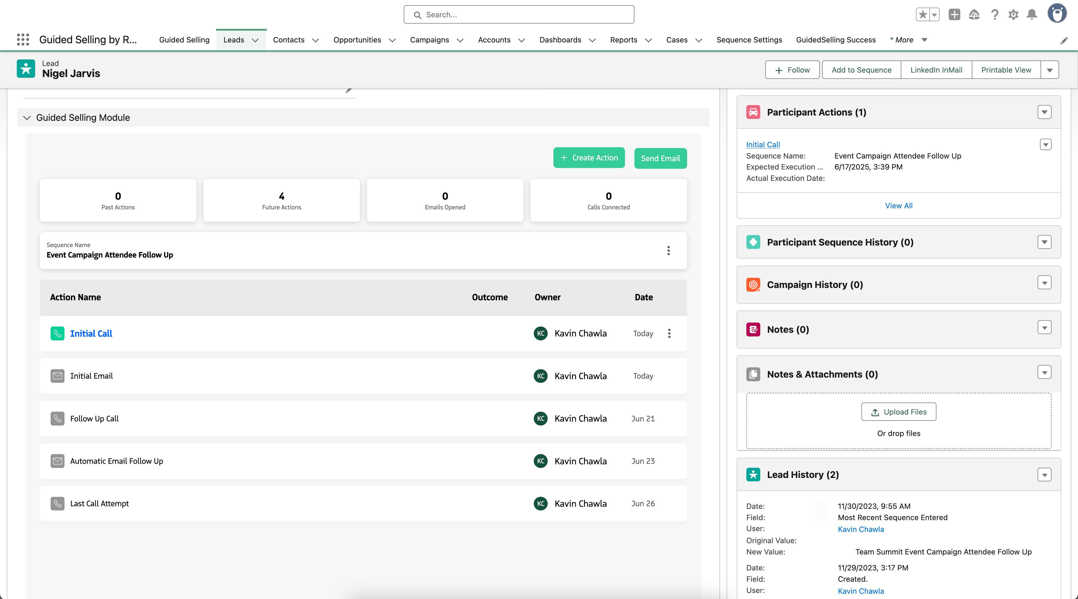This screenshot has width=1078, height=599.
Task: Click the help question mark icon
Action: [x=994, y=15]
